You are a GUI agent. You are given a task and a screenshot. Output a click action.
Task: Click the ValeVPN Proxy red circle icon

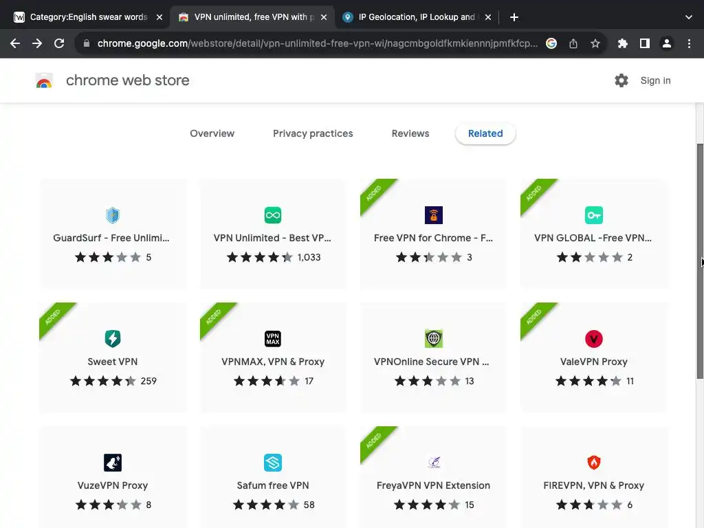(593, 338)
